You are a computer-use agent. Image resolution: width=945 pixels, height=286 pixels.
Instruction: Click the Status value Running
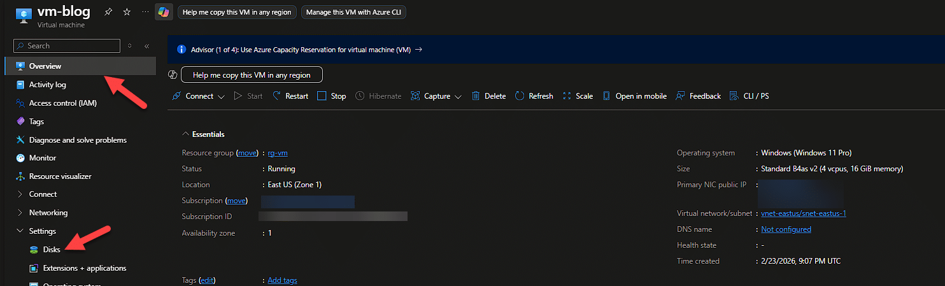[x=281, y=169]
